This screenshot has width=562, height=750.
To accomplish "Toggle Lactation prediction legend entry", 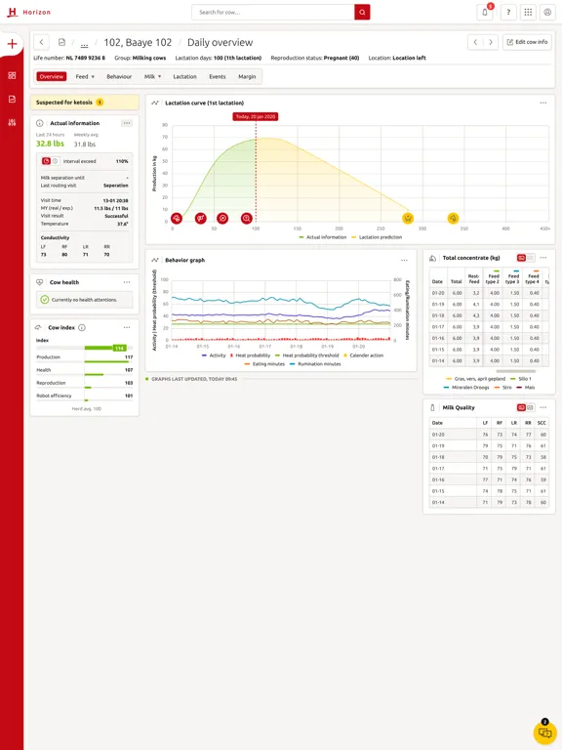I will (377, 237).
